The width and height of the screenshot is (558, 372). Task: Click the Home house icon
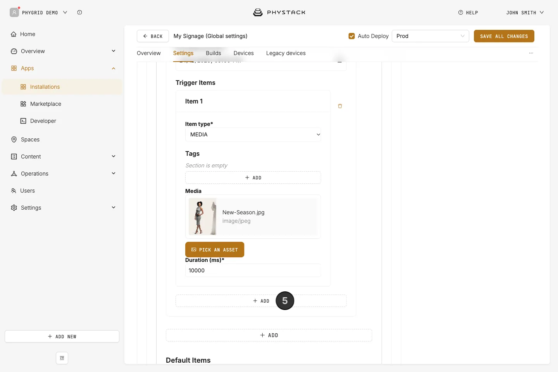click(x=14, y=34)
